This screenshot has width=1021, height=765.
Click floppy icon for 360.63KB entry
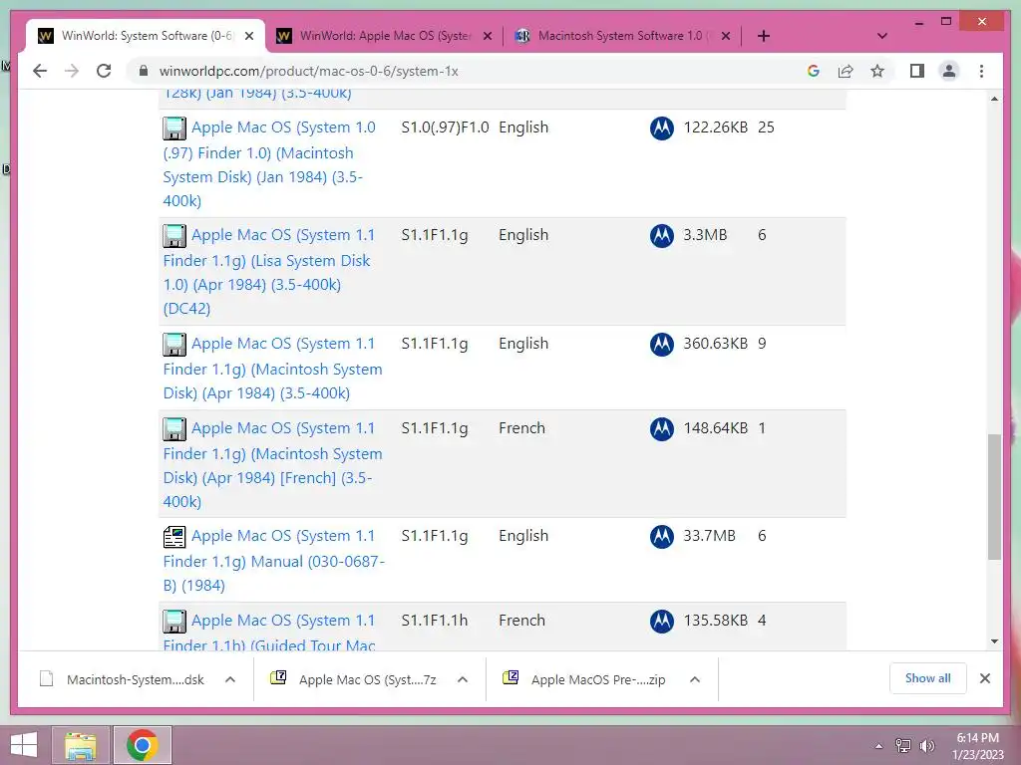[x=173, y=344]
